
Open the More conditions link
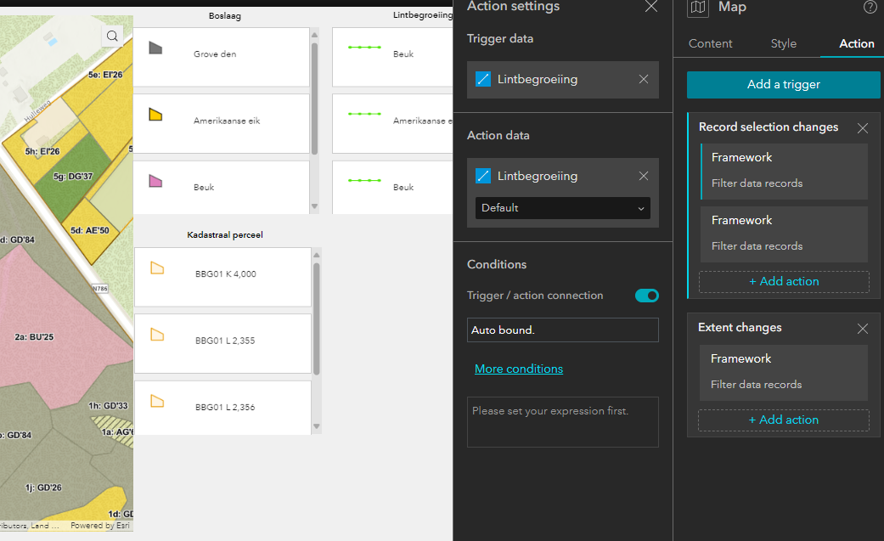pyautogui.click(x=518, y=369)
